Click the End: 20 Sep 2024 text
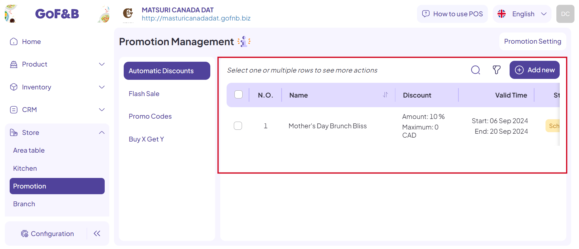 [501, 131]
